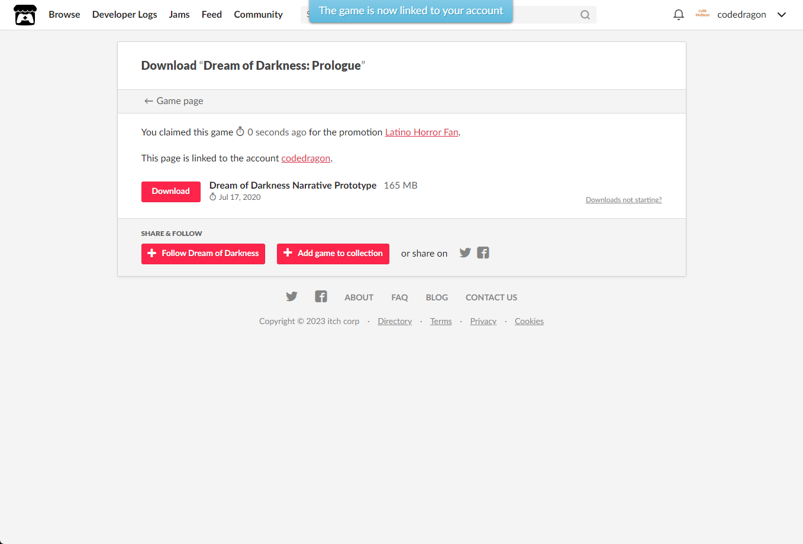Click 'Dream of Darkness Narrative Prototype' file name
Image resolution: width=803 pixels, height=544 pixels.
(x=293, y=186)
